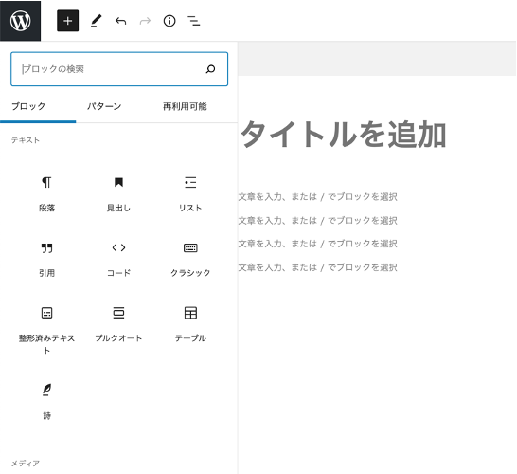This screenshot has height=474, width=517.
Task: Switch to the パターン tab
Action: pos(104,106)
